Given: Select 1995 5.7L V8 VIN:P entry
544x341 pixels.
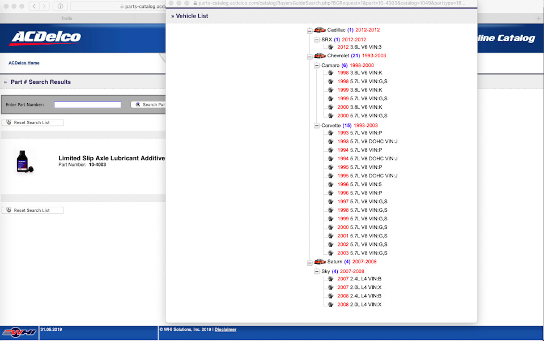Looking at the screenshot, I should coord(360,167).
